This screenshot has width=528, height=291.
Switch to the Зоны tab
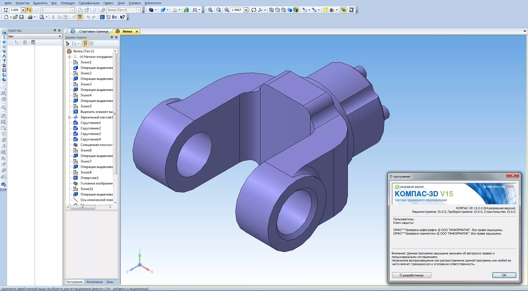110,282
